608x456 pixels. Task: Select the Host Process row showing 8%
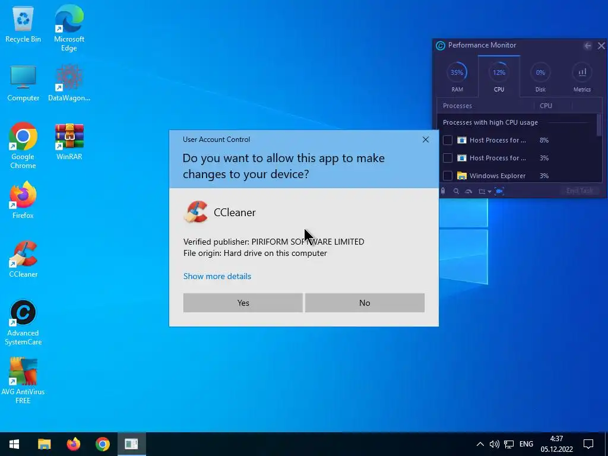[x=518, y=140]
